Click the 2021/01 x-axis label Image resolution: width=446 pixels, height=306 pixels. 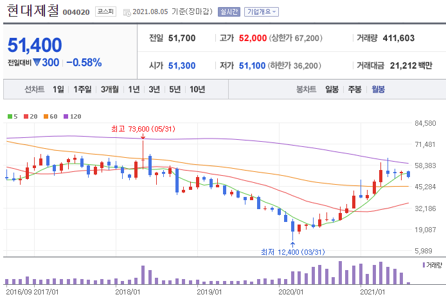pyautogui.click(x=372, y=292)
